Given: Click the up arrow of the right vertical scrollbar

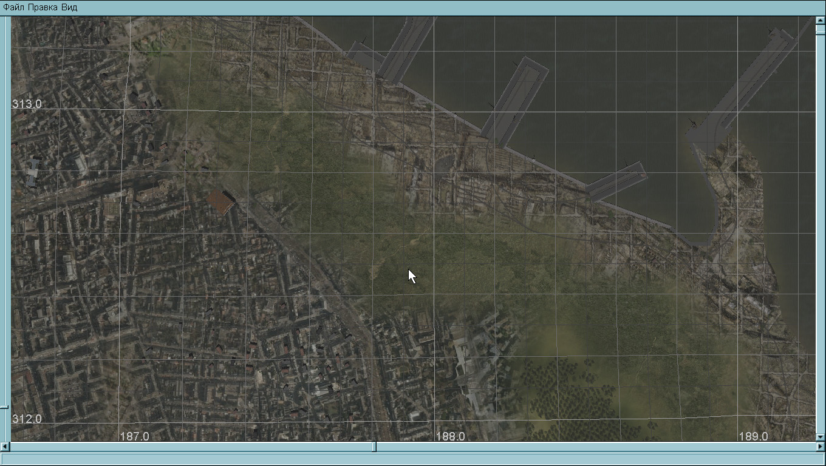Looking at the screenshot, I should pos(821,21).
